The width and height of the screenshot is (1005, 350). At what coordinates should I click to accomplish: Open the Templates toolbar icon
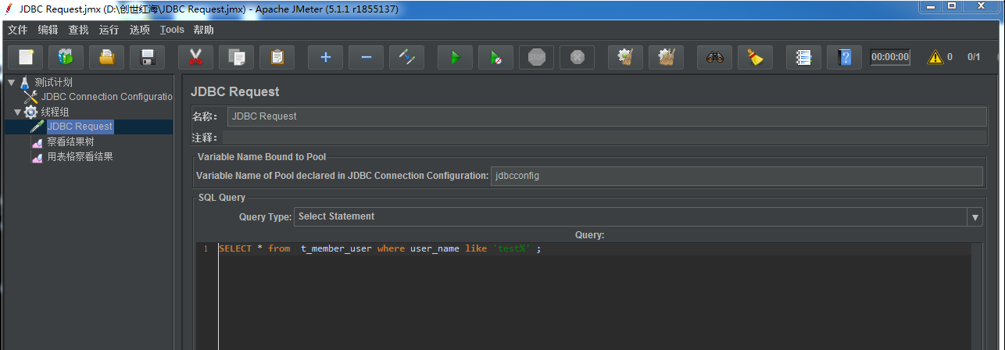click(x=66, y=57)
